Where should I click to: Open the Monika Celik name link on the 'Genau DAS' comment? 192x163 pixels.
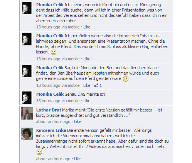[x=50, y=94]
